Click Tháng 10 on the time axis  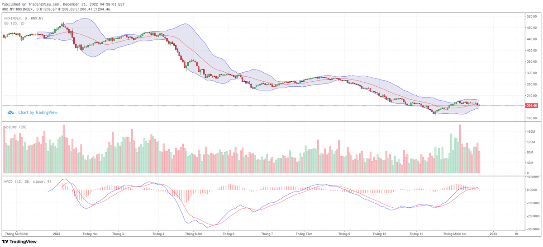[x=379, y=234]
